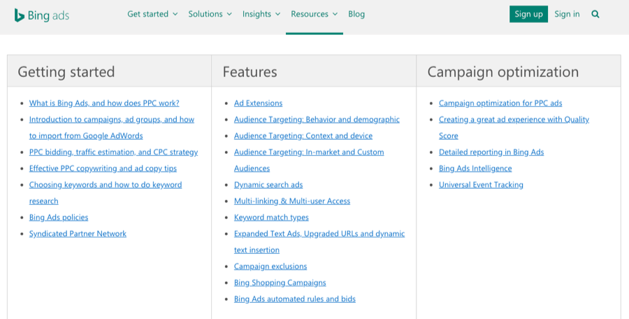The width and height of the screenshot is (629, 319).
Task: Open Creating a great ad experience link
Action: [x=514, y=127]
